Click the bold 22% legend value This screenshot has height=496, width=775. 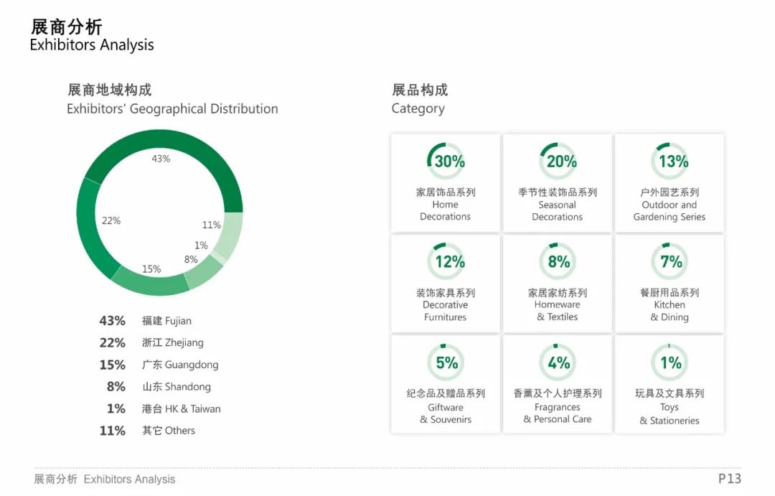coord(112,342)
